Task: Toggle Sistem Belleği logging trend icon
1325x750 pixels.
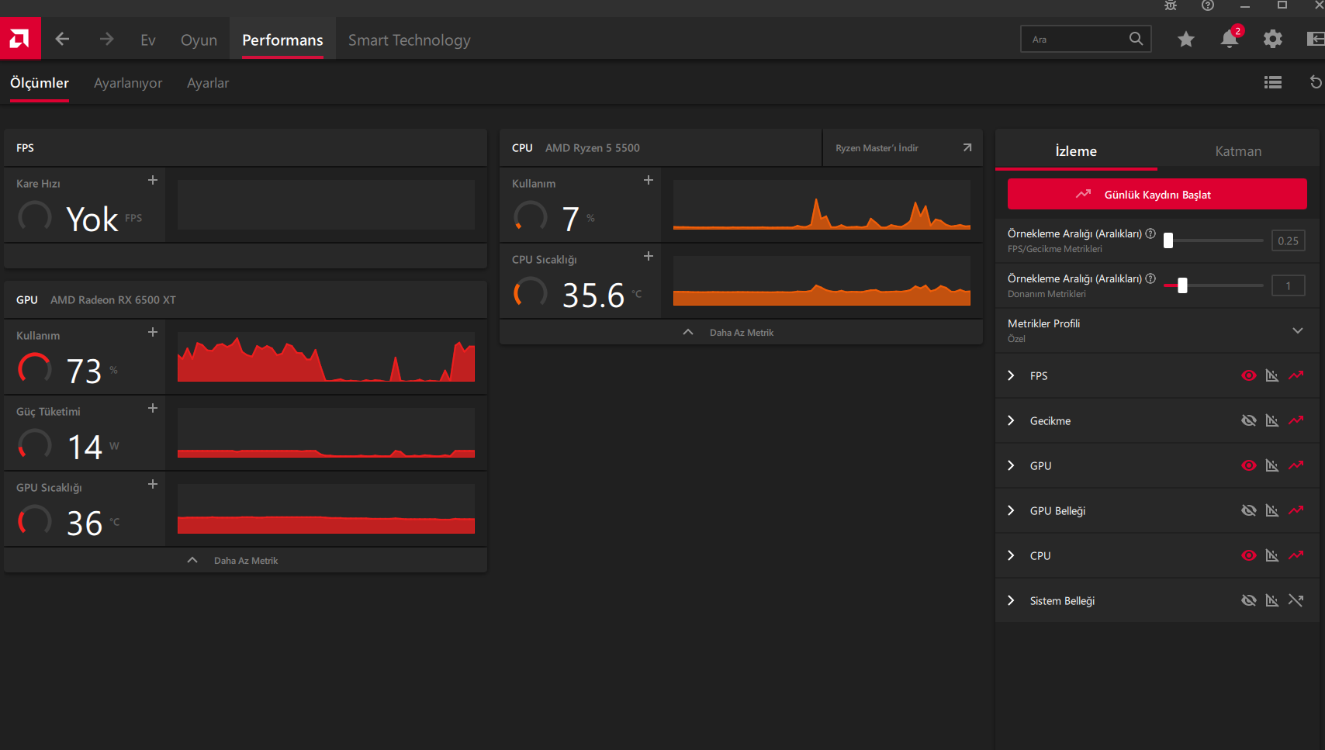Action: coord(1296,600)
